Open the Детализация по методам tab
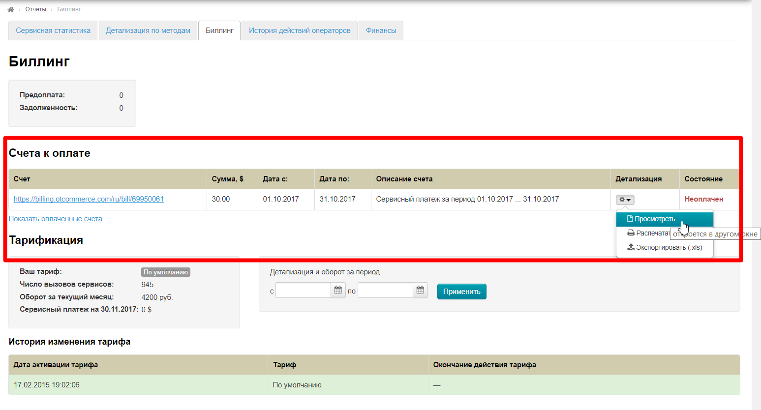This screenshot has height=410, width=761. 148,30
